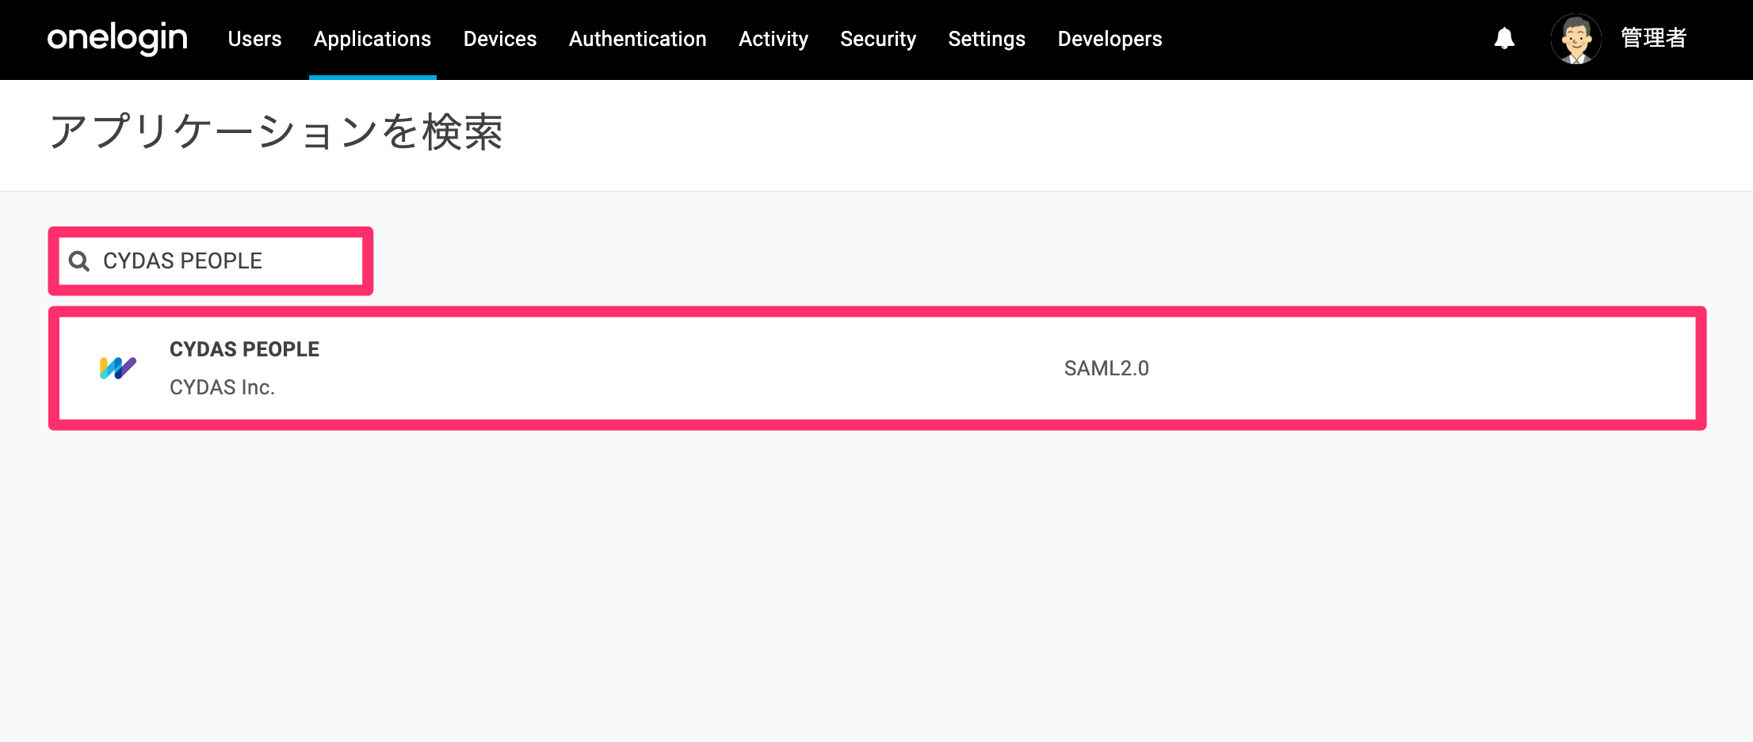The image size is (1753, 742).
Task: Open the notifications bell
Action: tap(1504, 38)
